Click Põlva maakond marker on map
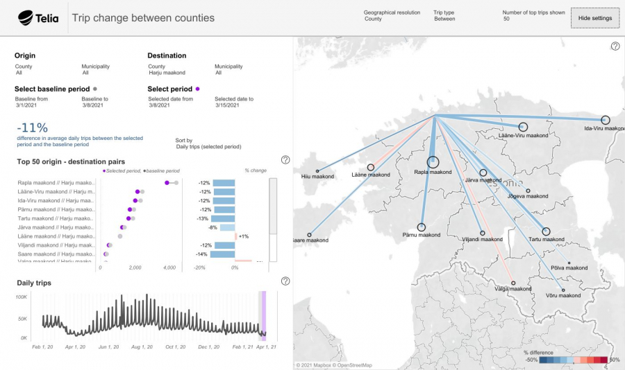625x370 pixels. click(x=569, y=263)
